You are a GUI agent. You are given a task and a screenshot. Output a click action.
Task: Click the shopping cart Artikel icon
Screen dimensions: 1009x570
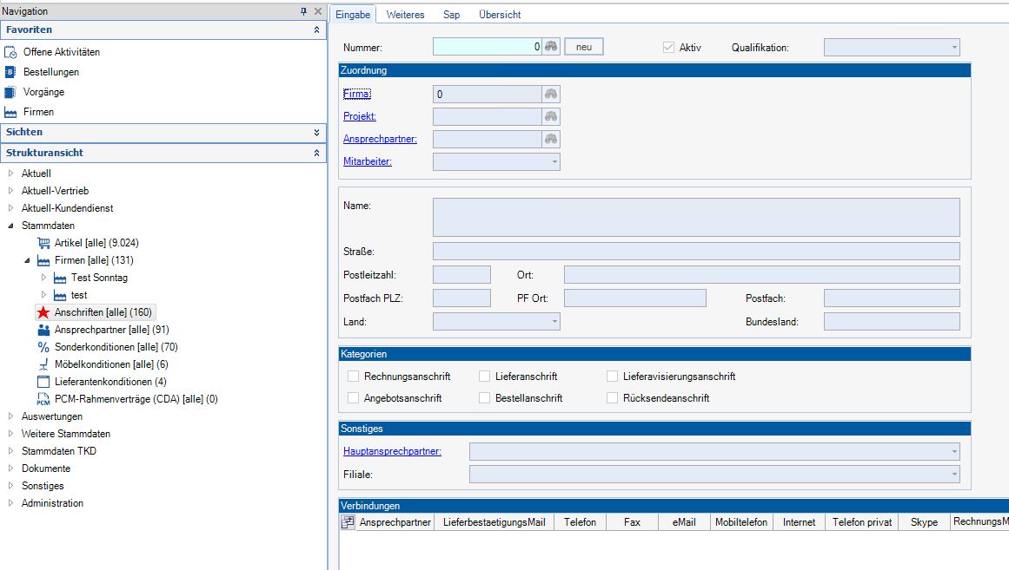click(x=43, y=243)
